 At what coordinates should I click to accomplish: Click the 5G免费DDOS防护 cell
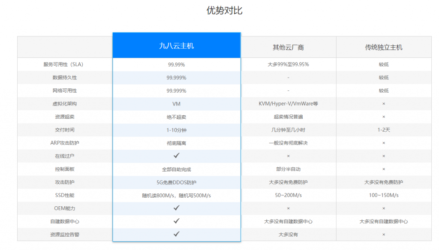tap(176, 183)
